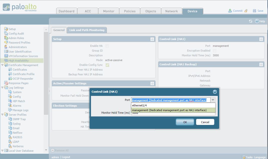Dismiss dialog with Cancel button
The height and width of the screenshot is (159, 268).
[205, 122]
